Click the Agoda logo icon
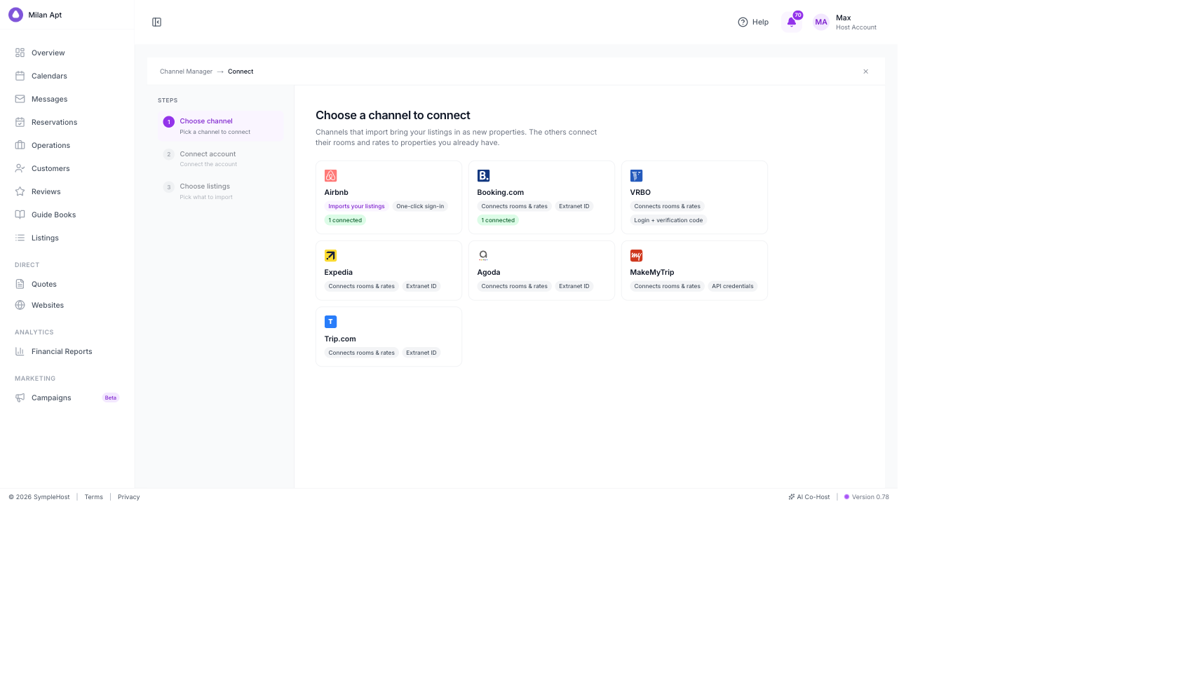Image resolution: width=1197 pixels, height=673 pixels. point(484,256)
